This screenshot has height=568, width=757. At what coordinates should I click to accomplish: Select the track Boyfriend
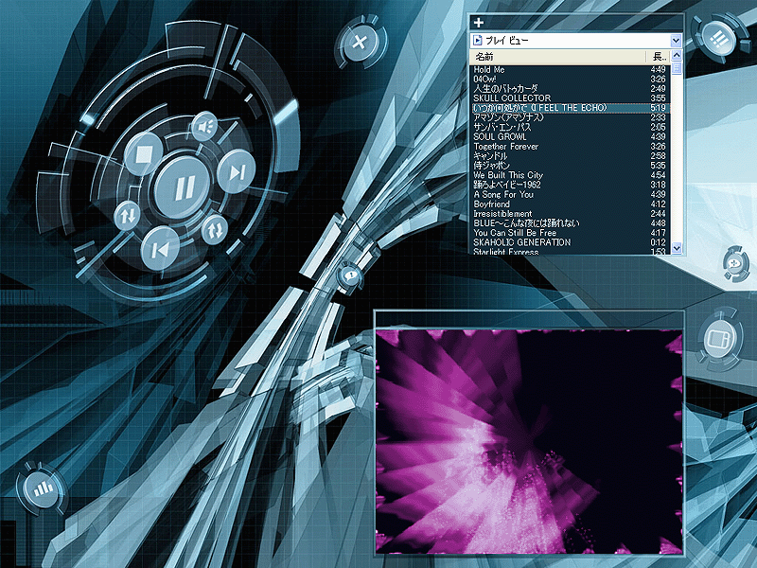571,204
